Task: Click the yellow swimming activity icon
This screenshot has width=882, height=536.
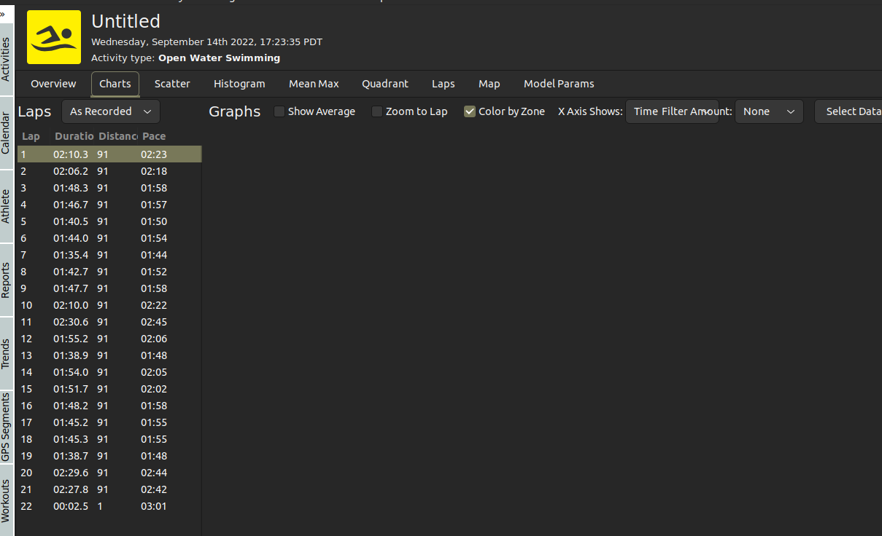Action: coord(53,36)
